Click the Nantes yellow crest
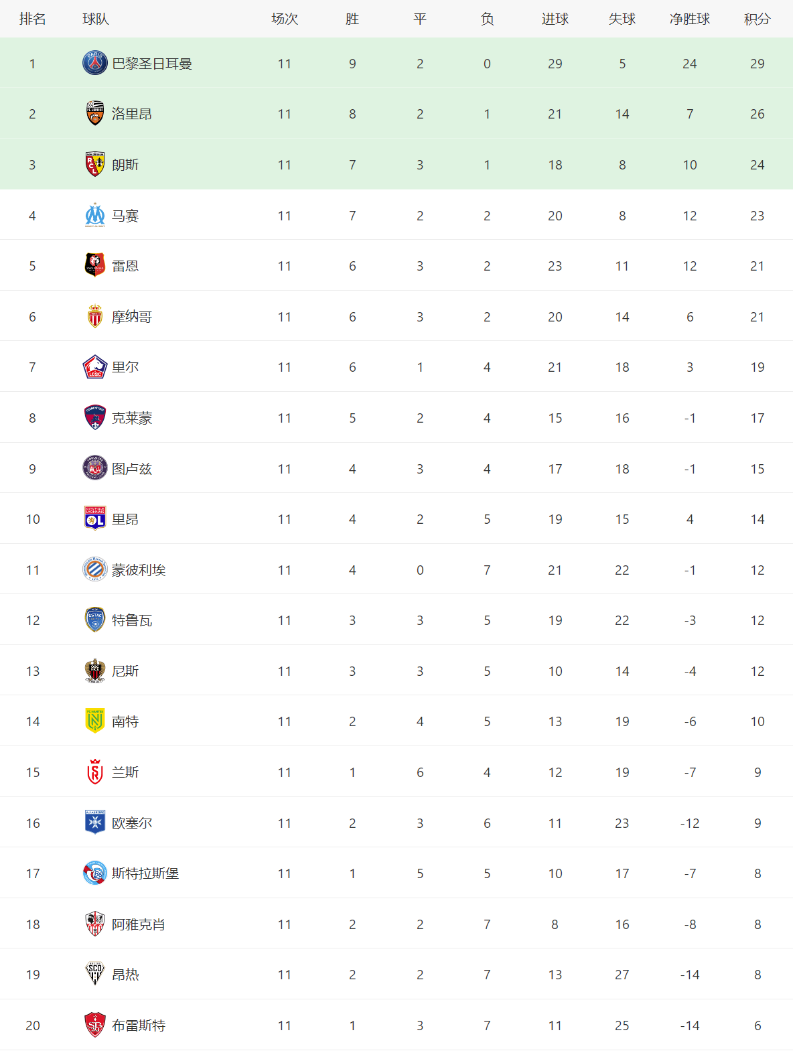The image size is (793, 1061). [95, 721]
